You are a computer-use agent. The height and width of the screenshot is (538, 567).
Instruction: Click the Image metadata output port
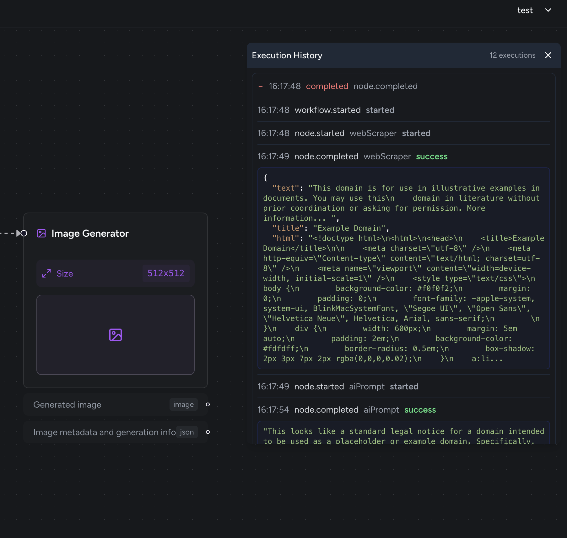tap(208, 432)
